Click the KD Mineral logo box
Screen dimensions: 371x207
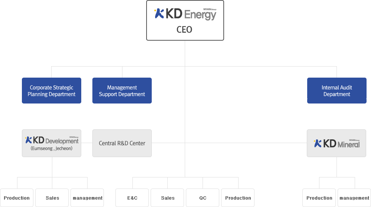[x=336, y=143]
